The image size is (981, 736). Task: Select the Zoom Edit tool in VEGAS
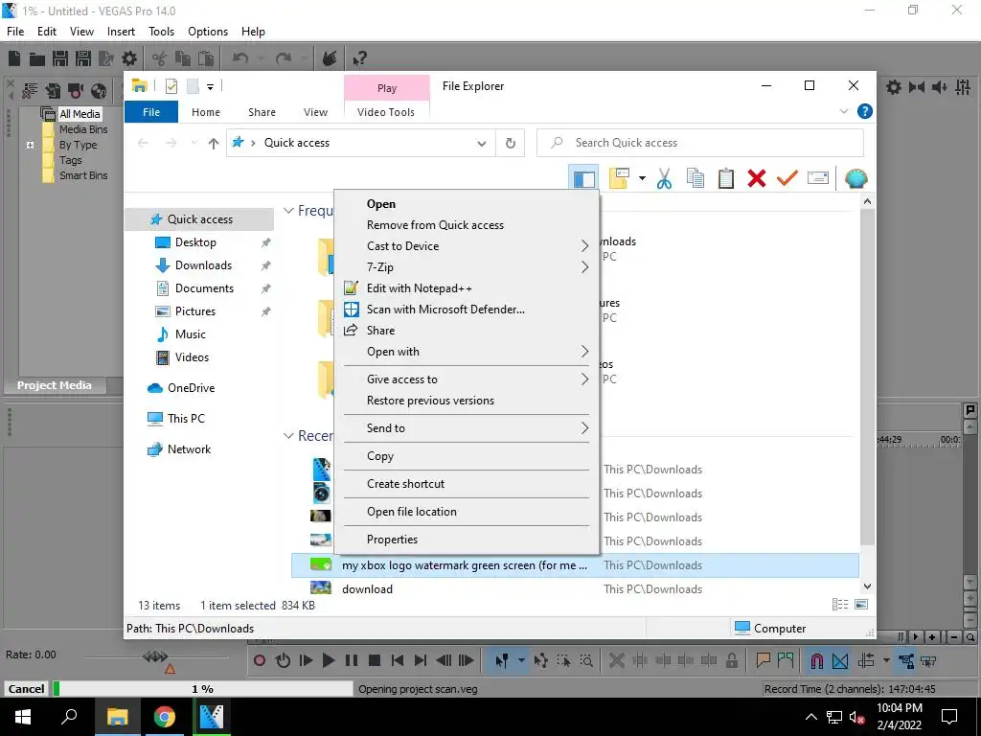click(x=586, y=660)
